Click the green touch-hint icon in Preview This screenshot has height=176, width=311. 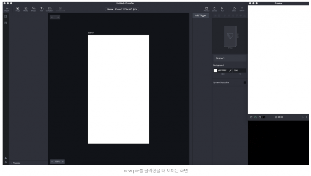[x=255, y=117]
